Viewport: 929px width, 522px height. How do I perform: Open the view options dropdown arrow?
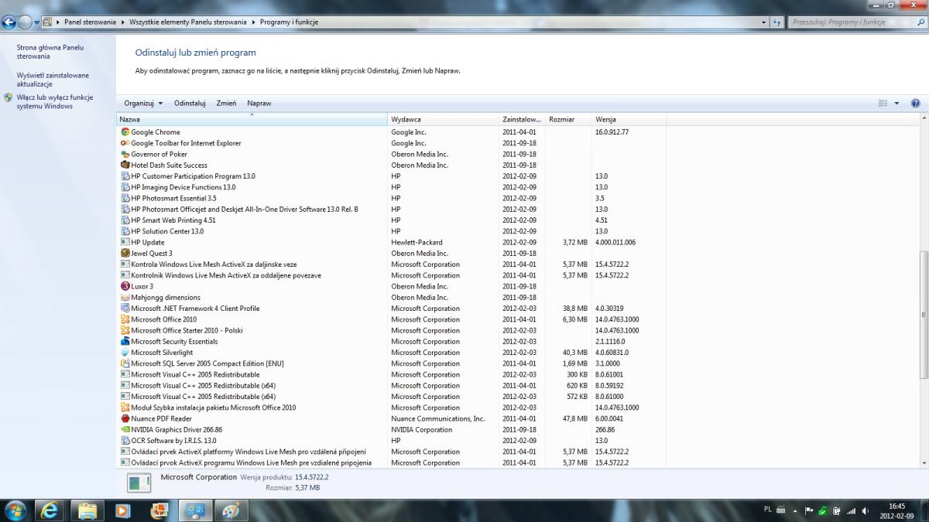click(x=896, y=103)
